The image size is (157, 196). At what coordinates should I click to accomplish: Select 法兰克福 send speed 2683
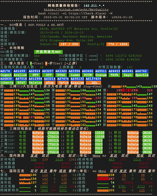pyautogui.click(x=44, y=187)
